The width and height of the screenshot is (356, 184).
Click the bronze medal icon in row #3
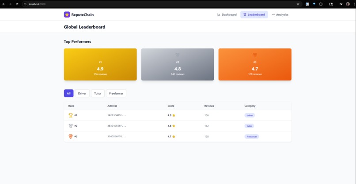click(71, 136)
